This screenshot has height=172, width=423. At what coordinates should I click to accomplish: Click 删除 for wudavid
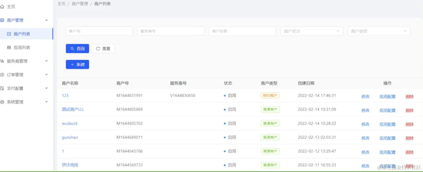pyautogui.click(x=409, y=124)
